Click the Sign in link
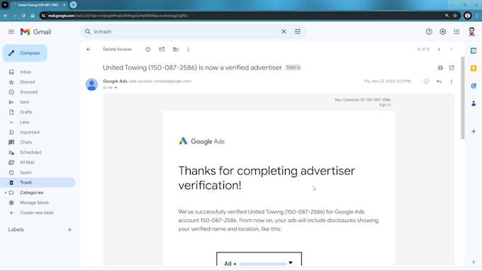Image resolution: width=482 pixels, height=271 pixels. click(x=385, y=105)
